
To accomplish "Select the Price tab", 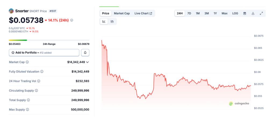I will coord(106,13).
